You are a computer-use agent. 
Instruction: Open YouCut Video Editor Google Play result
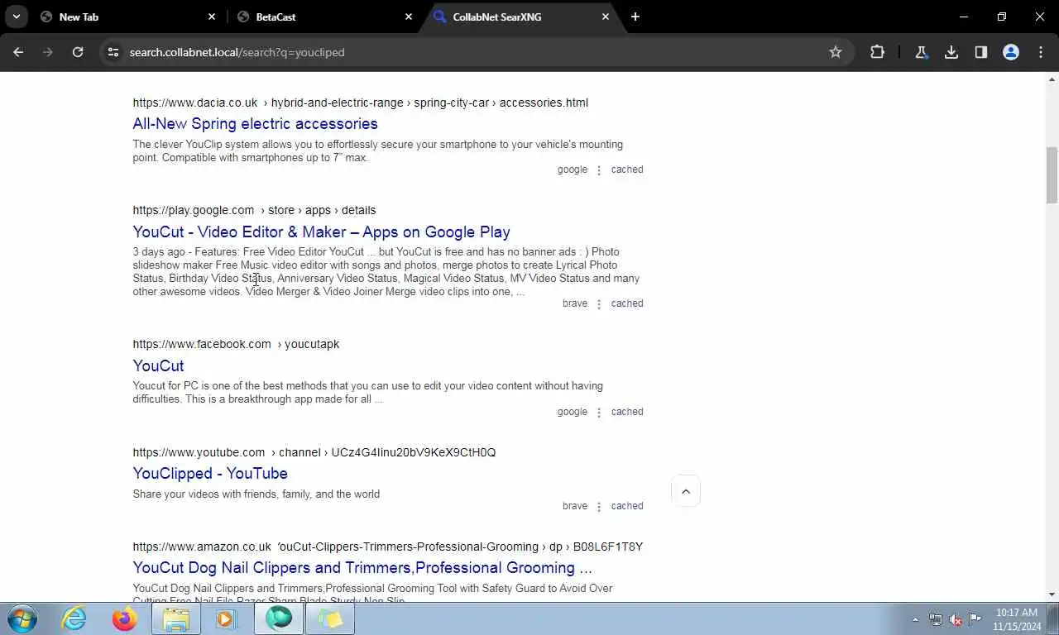321,232
